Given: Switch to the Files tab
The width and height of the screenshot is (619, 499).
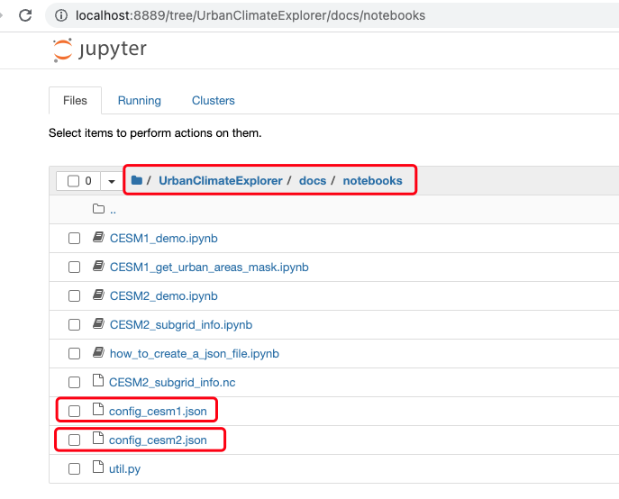Looking at the screenshot, I should point(75,101).
